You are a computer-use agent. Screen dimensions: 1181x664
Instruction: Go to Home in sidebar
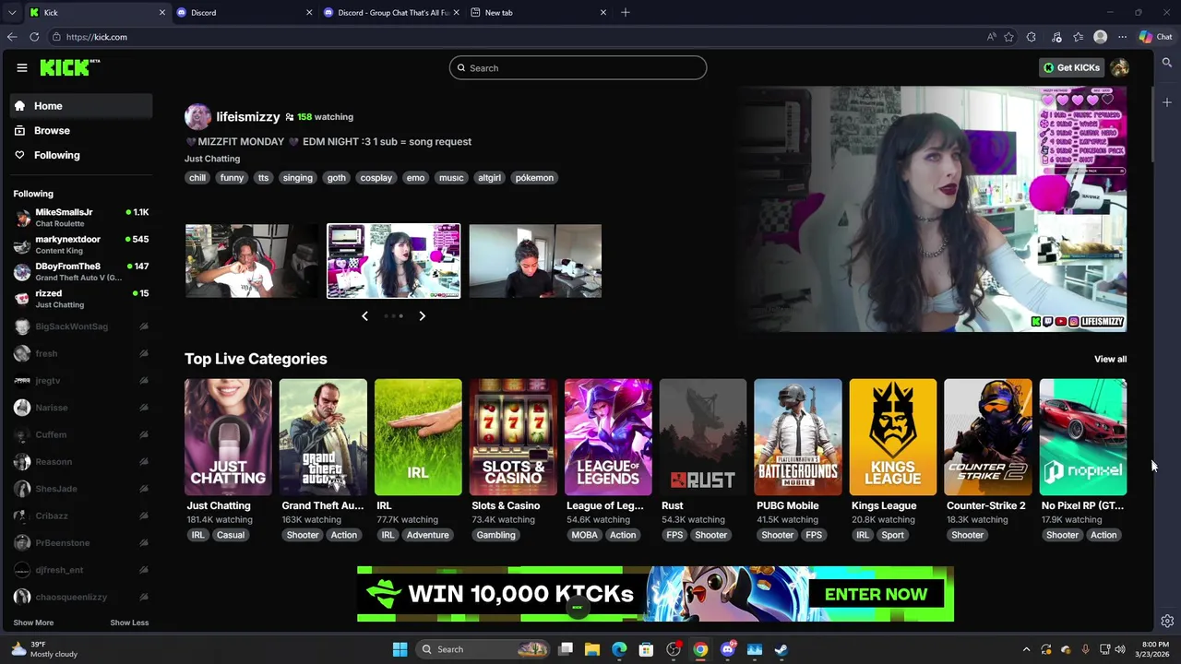pos(82,106)
